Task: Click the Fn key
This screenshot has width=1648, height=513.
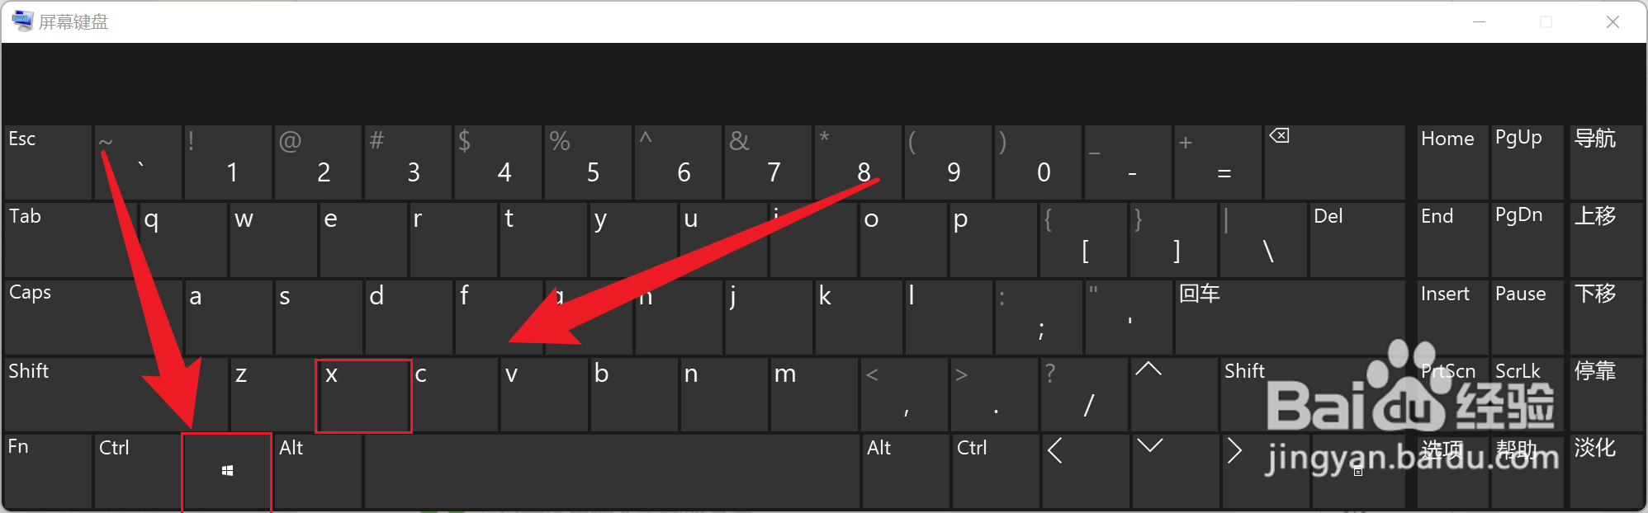Action: click(48, 471)
